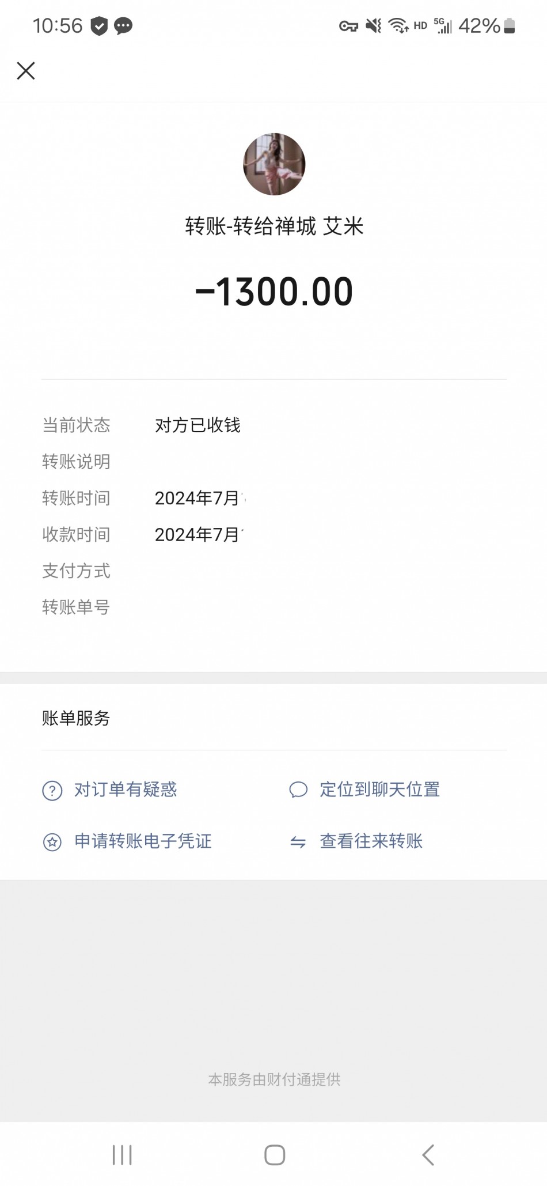The height and width of the screenshot is (1186, 547).
Task: Tap the shield security notification icon
Action: click(100, 26)
